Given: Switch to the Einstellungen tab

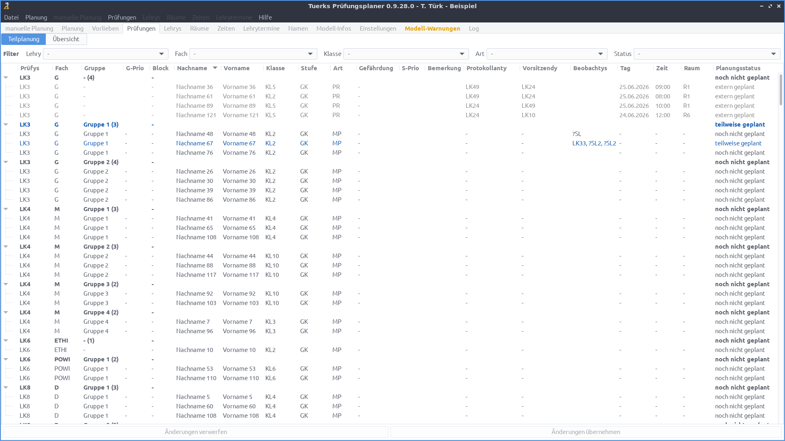Looking at the screenshot, I should point(378,29).
